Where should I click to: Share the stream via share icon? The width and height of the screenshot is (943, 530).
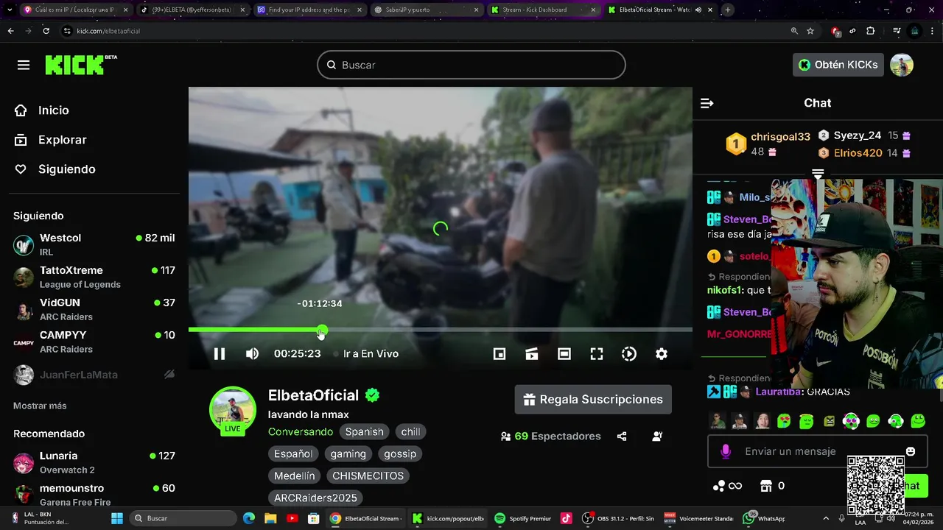(x=622, y=437)
